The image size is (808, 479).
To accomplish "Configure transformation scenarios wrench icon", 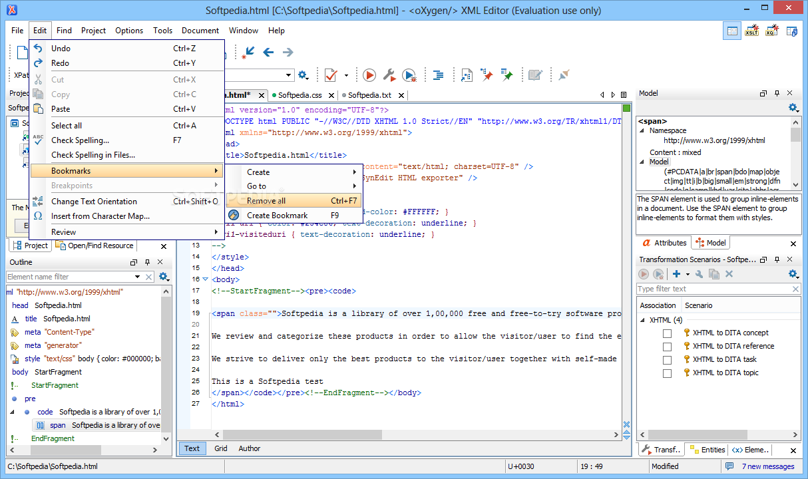I will [x=389, y=75].
